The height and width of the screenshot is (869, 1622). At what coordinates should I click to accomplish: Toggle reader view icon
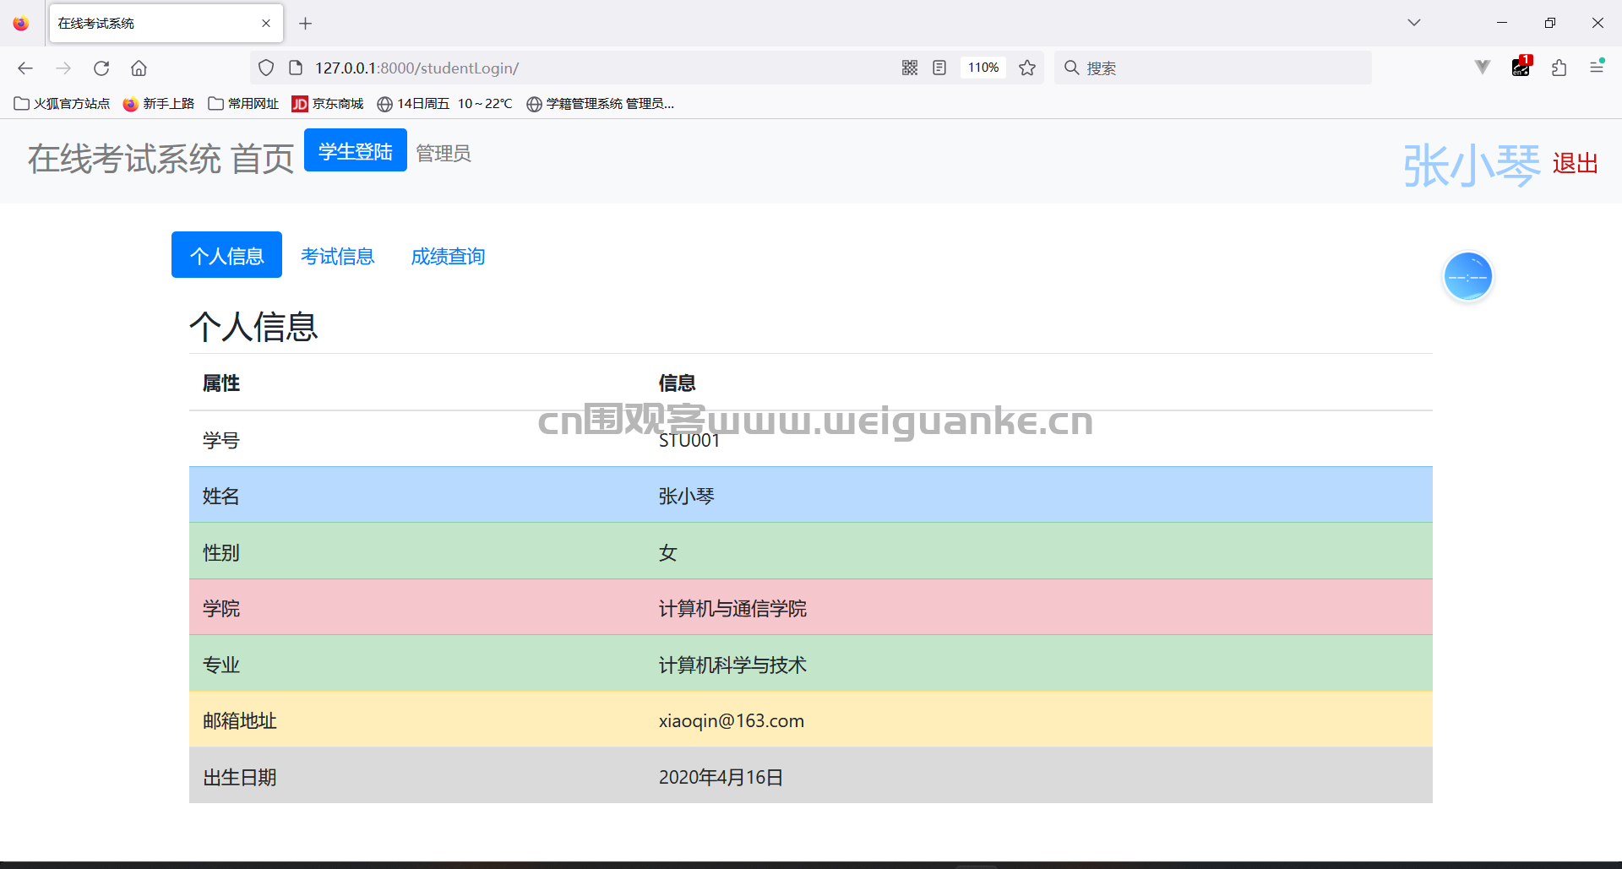939,68
